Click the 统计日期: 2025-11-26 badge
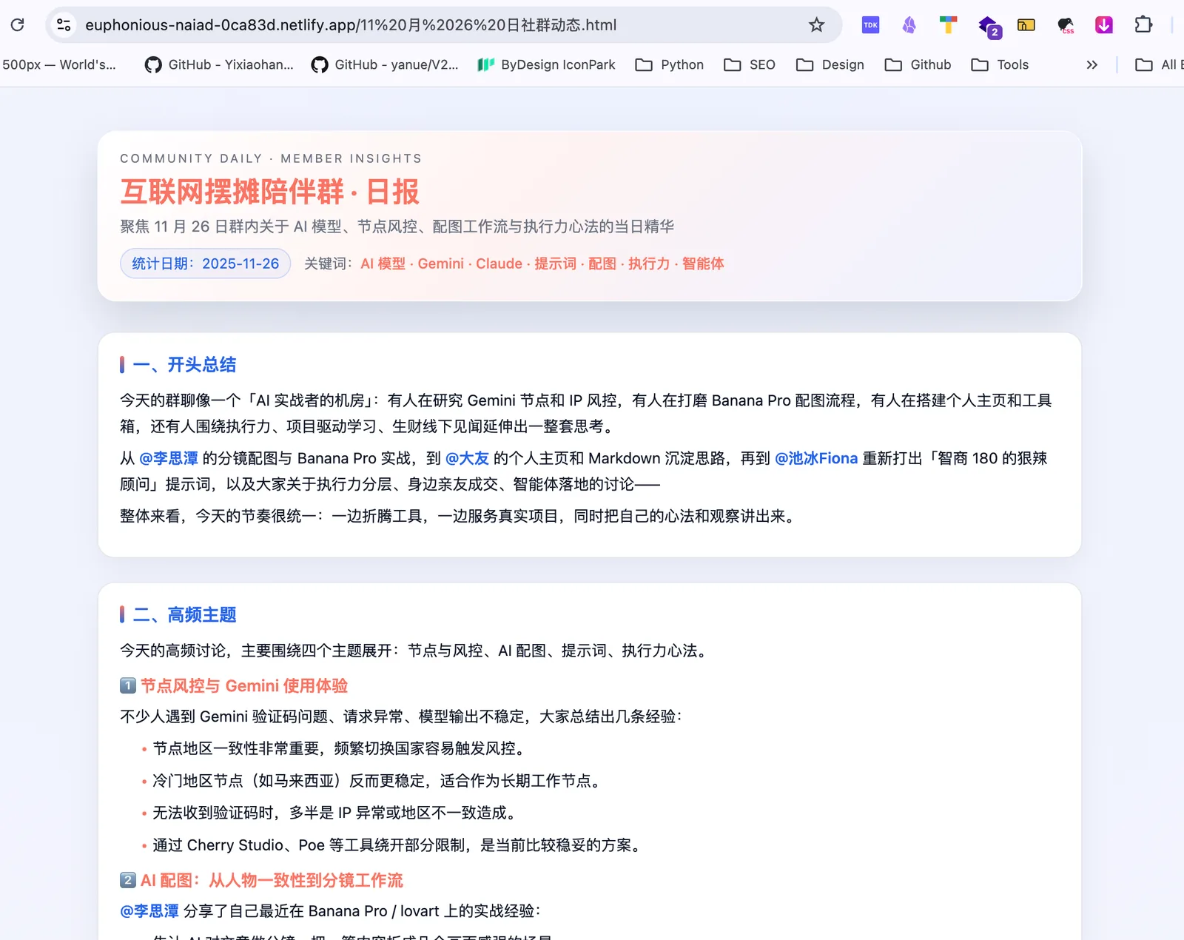The width and height of the screenshot is (1184, 940). coord(205,263)
